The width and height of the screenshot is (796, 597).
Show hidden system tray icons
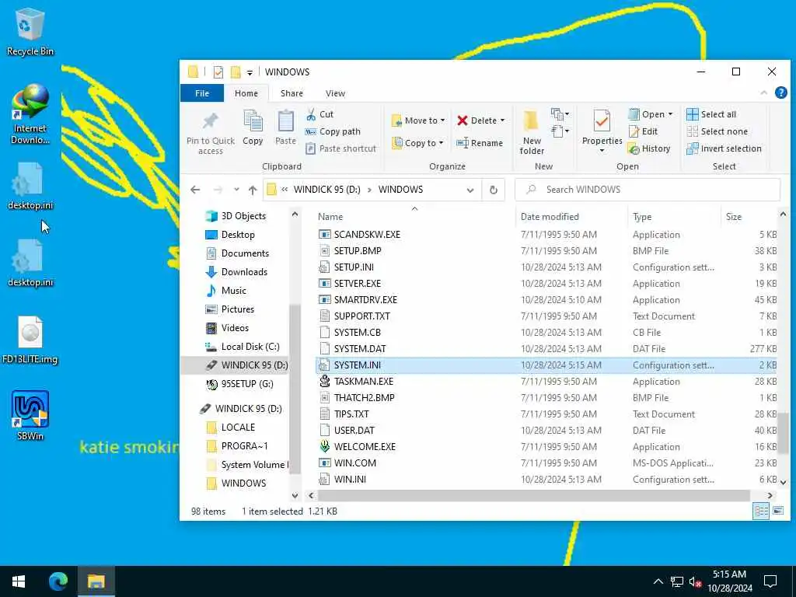point(658,581)
